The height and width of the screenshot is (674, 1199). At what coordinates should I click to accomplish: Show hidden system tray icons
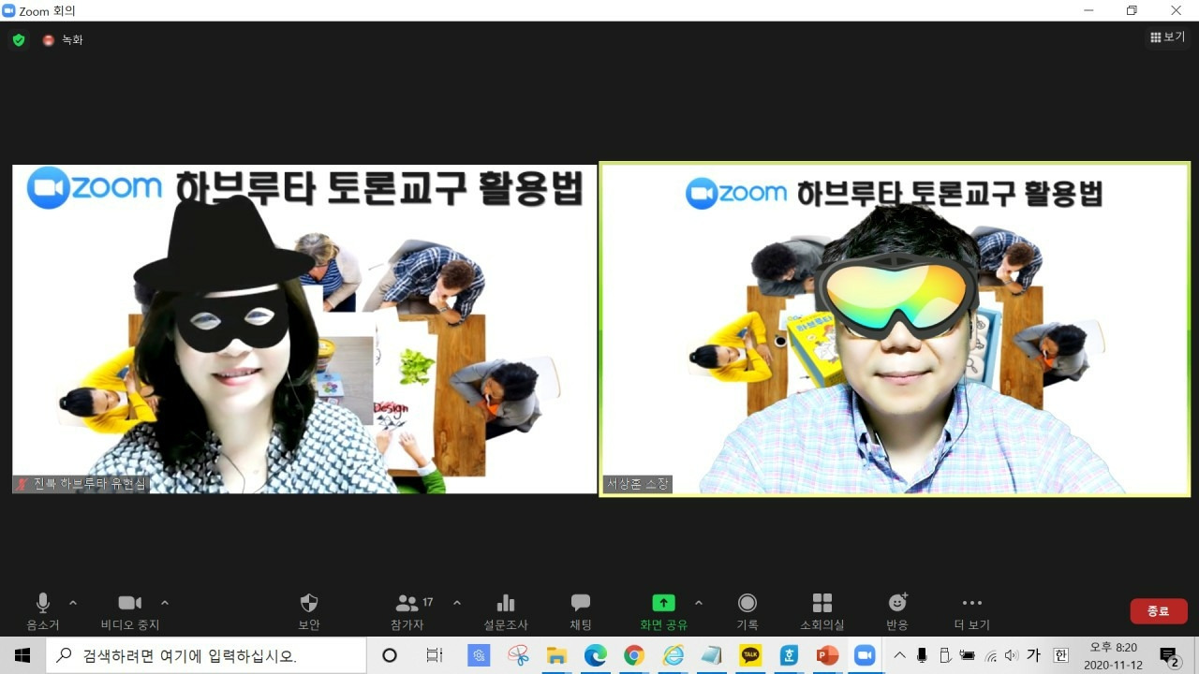[900, 655]
